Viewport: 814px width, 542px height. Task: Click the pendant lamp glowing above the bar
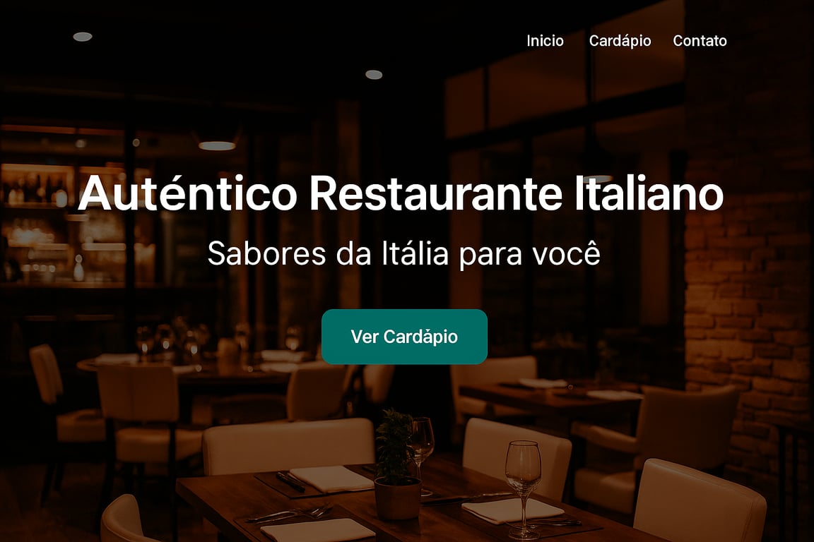(x=217, y=145)
